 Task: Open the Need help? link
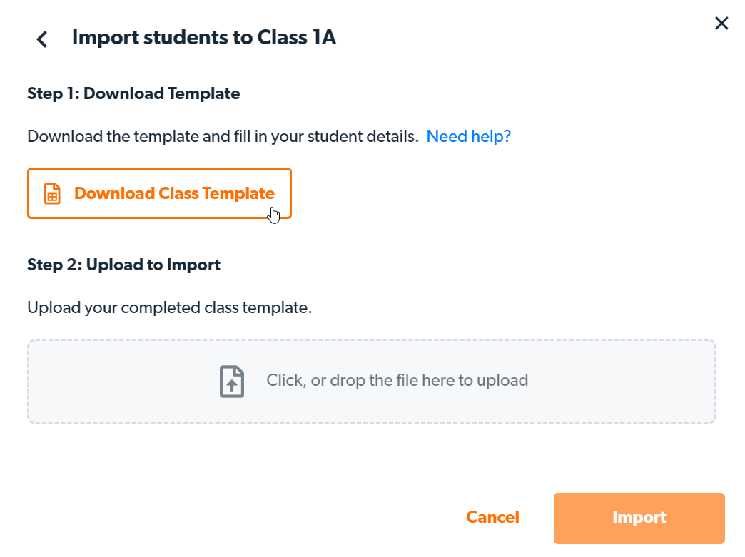pos(468,136)
